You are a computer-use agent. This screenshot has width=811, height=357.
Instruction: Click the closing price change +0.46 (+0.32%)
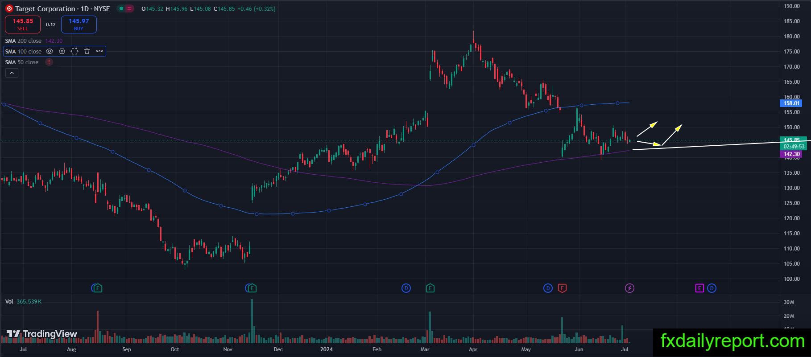point(256,8)
